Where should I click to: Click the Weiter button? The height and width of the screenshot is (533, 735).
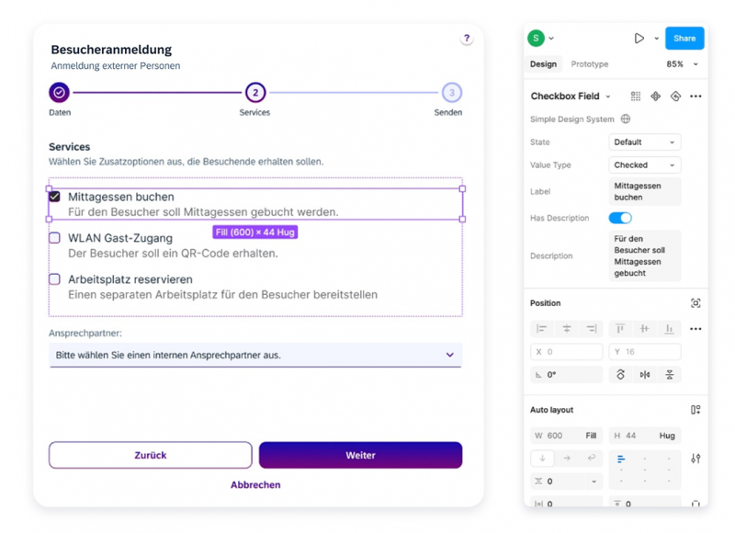pyautogui.click(x=360, y=455)
